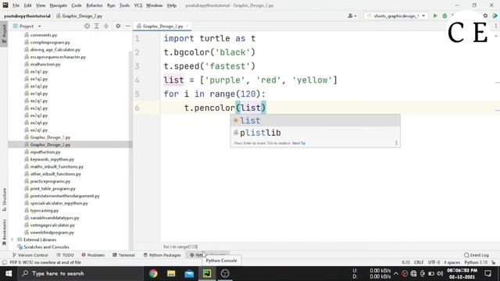500x281 pixels.
Task: Click Project vertical sidebar tab
Action: pos(4,34)
